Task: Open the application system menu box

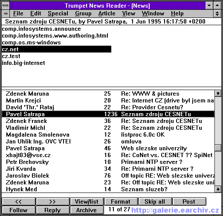Action: click(x=6, y=6)
